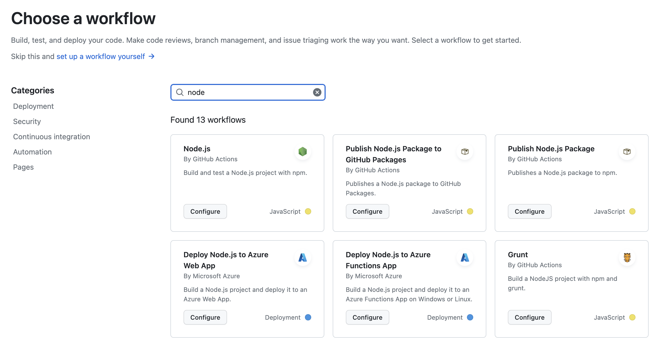
Task: Click the Deploy Node.js to Azure Functions App title
Action: (388, 260)
